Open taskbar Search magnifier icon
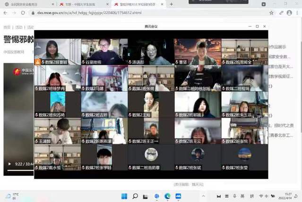Viewport: 302px width, 202px height. (135, 196)
